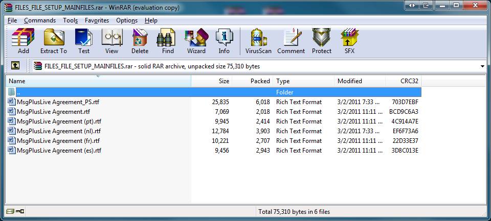Sort by the Name column header
The image size is (491, 221).
pos(98,81)
